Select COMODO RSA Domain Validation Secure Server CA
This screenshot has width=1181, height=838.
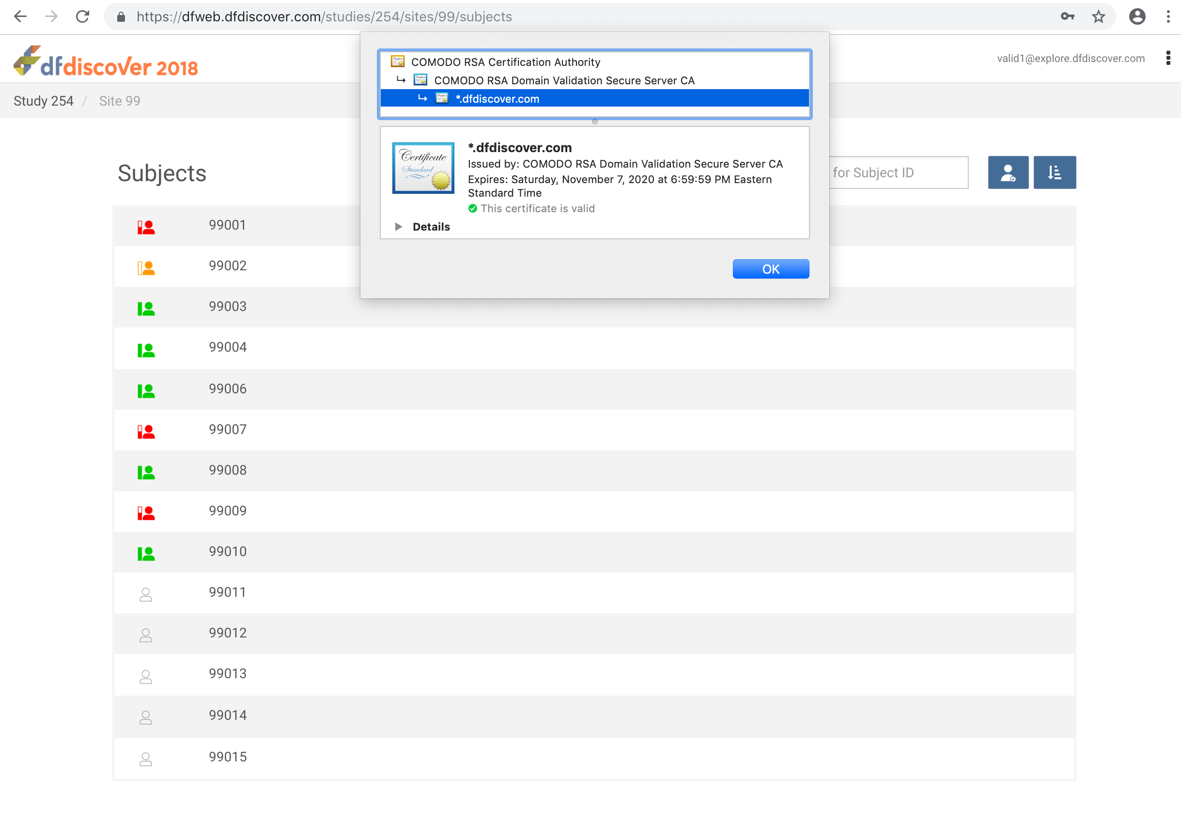[x=564, y=81]
